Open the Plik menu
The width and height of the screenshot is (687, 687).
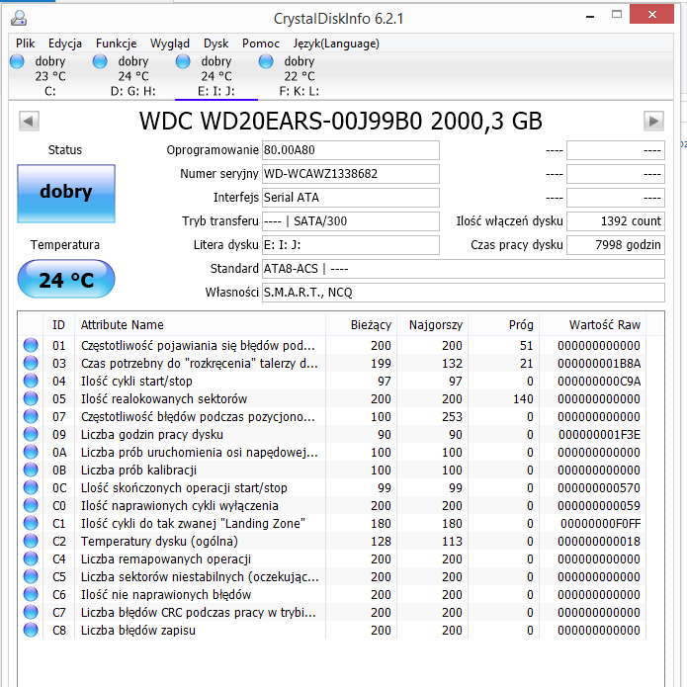pos(26,43)
